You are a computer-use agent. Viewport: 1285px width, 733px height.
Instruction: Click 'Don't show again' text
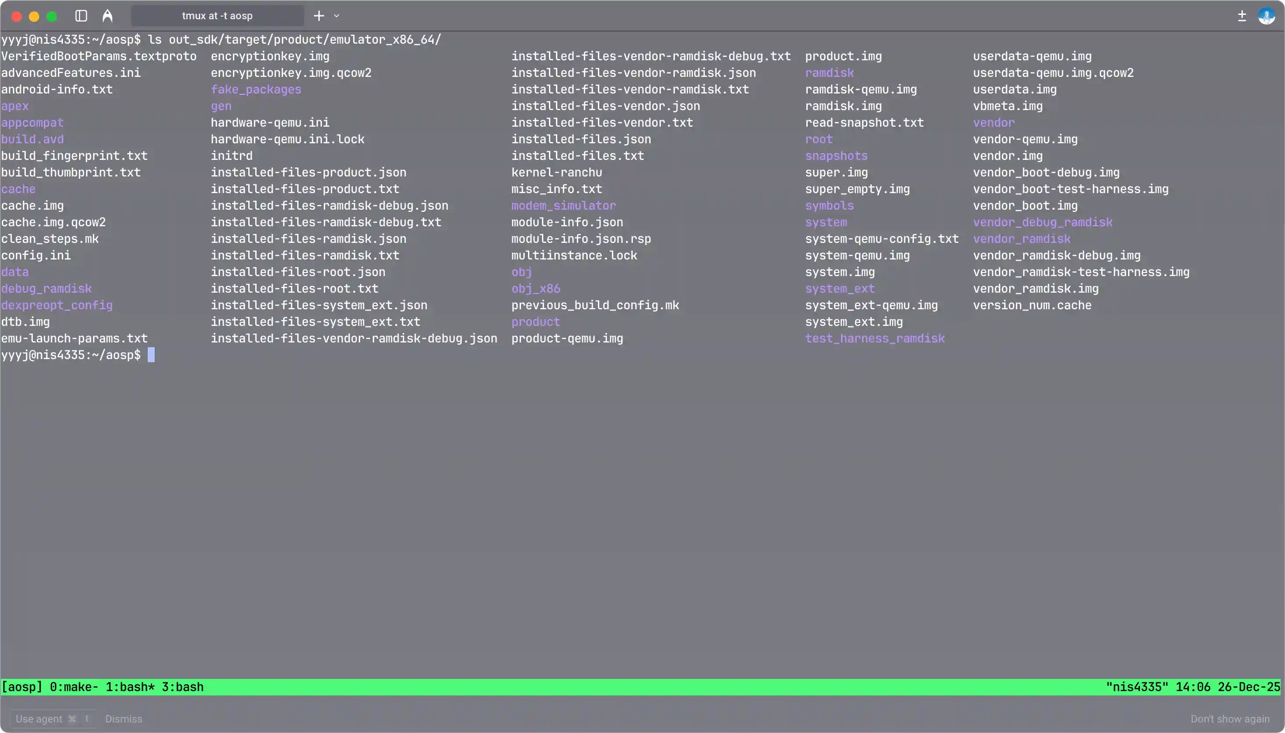point(1229,719)
